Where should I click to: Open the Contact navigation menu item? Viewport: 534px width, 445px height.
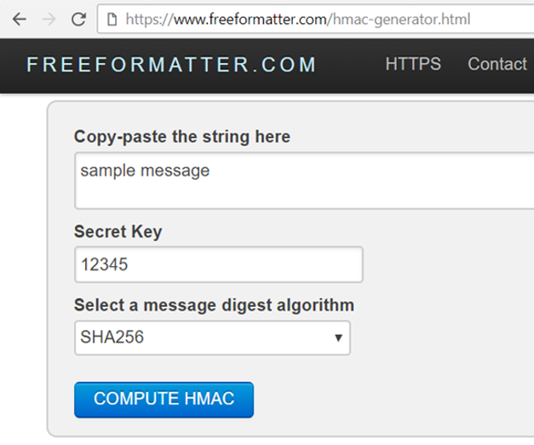coord(497,65)
